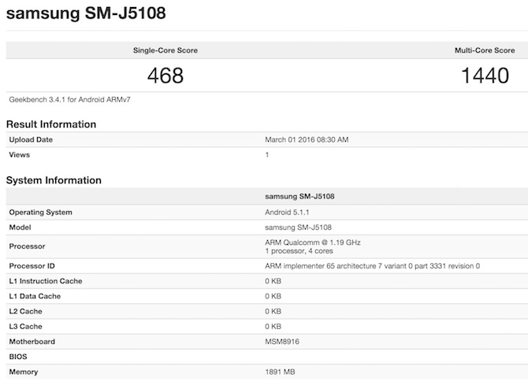Viewport: 528px width, 385px height.
Task: Select the Android 5.1.1 operating system value
Action: pyautogui.click(x=288, y=212)
